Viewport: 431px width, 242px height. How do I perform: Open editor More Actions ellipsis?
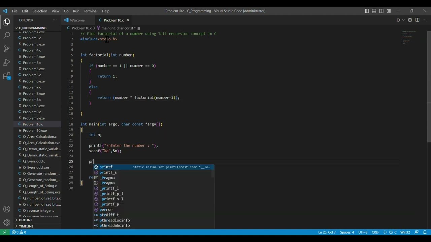point(425,20)
